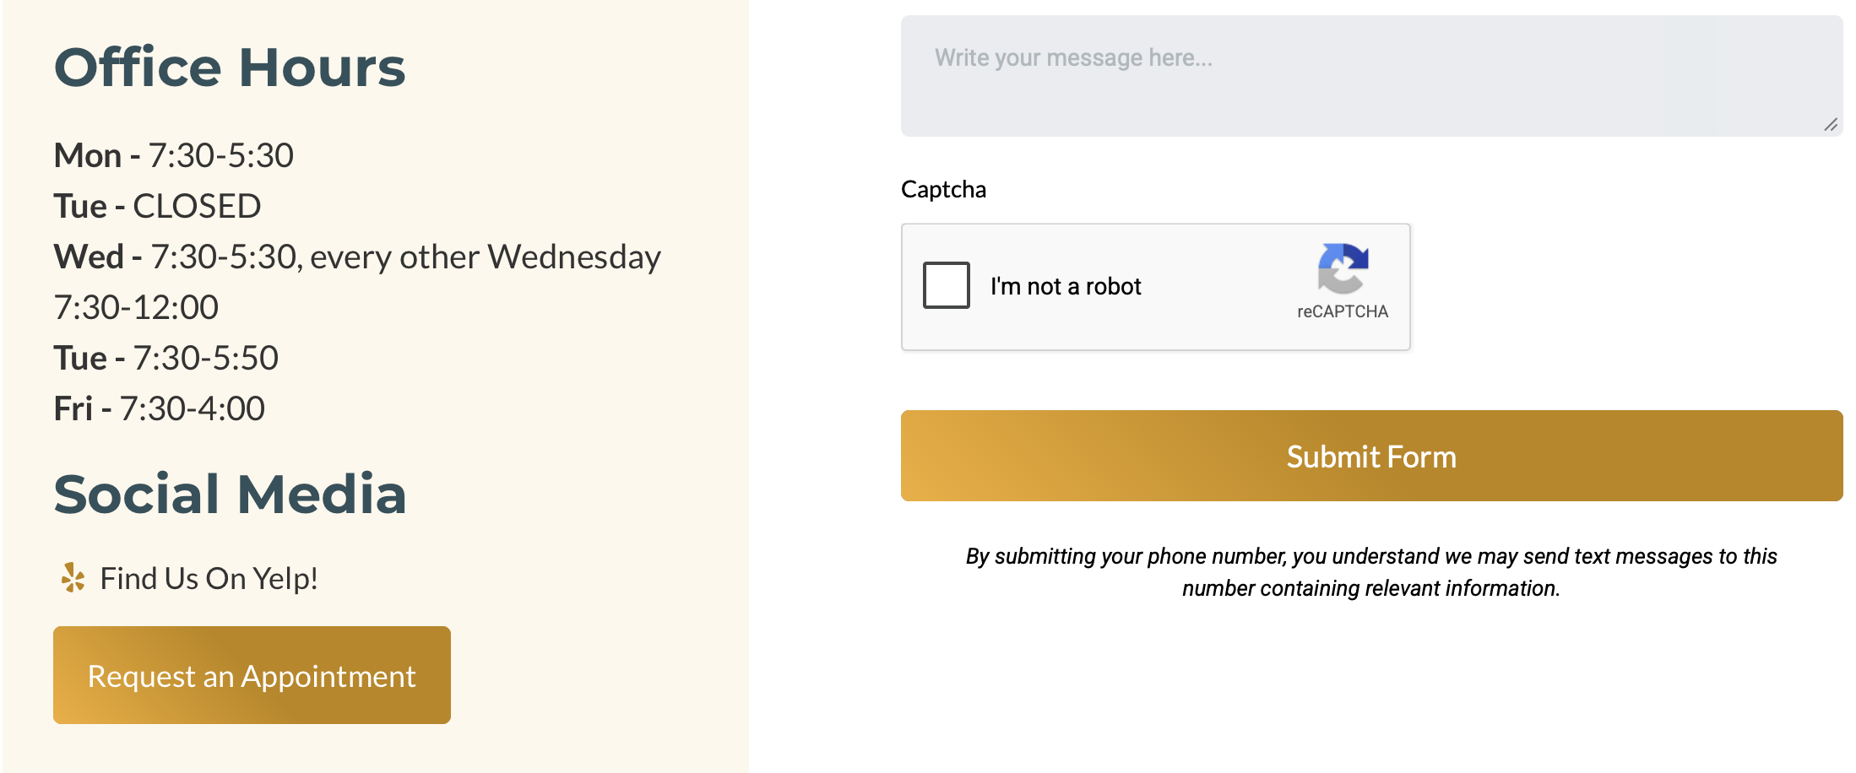Click the Wed every other Wednesday line
The image size is (1856, 773).
coord(357,257)
